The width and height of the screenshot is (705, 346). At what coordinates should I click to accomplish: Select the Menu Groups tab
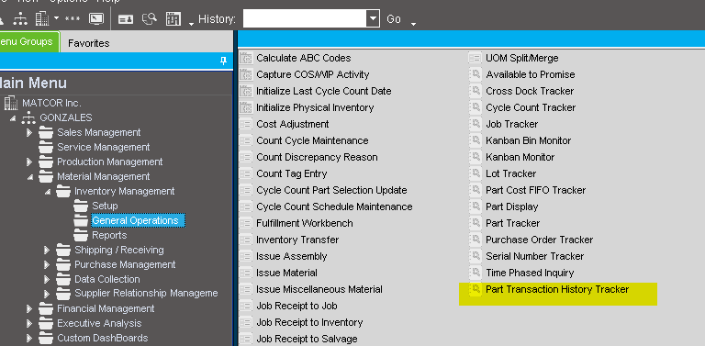(27, 42)
